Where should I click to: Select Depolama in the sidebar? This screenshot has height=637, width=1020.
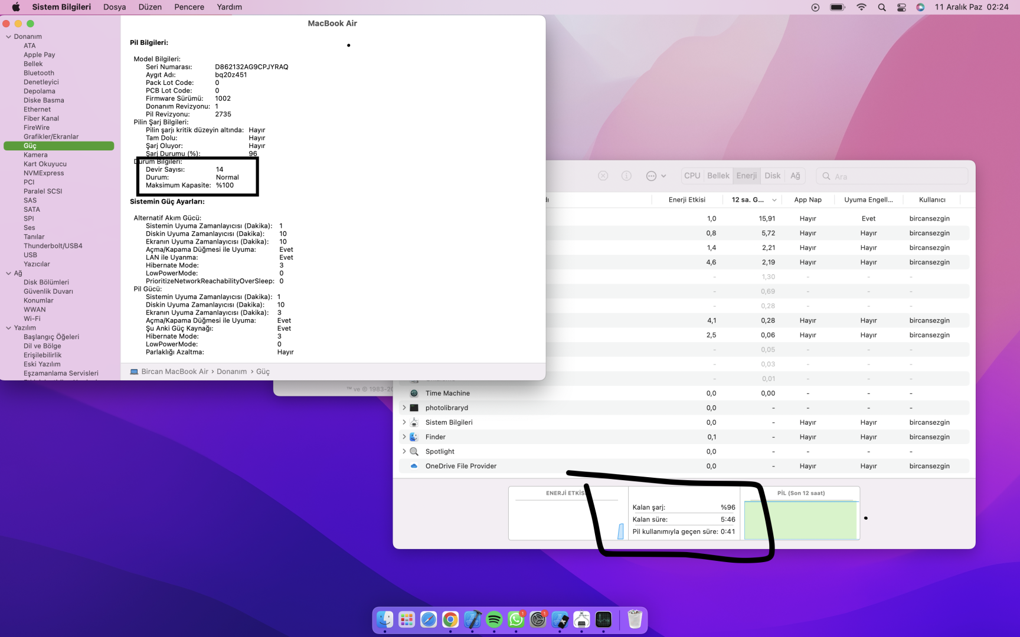point(40,91)
